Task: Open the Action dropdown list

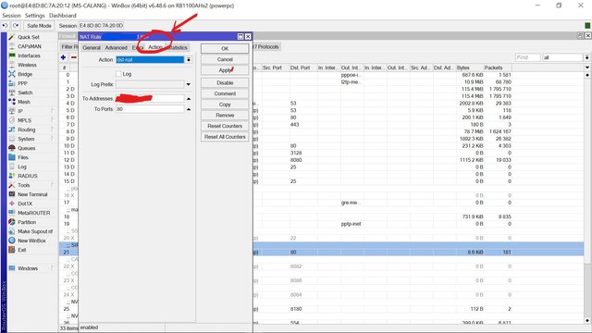Action: [x=189, y=59]
